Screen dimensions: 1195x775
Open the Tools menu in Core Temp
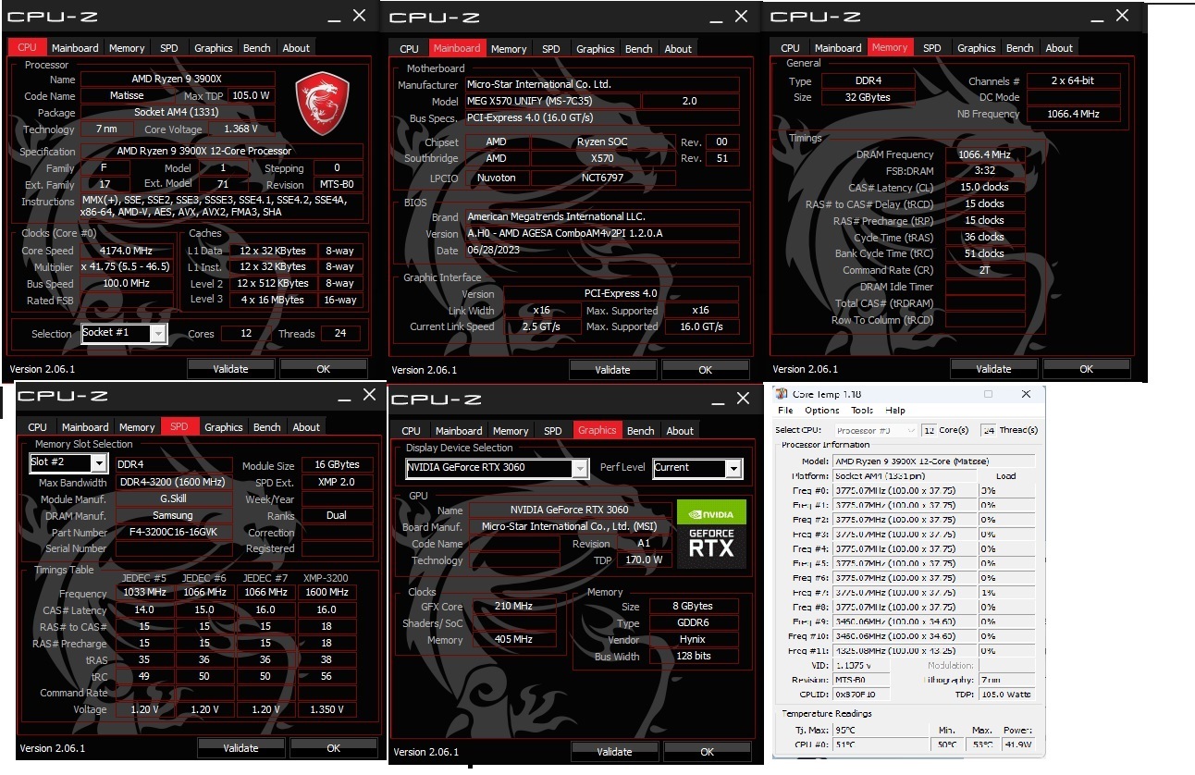click(861, 411)
